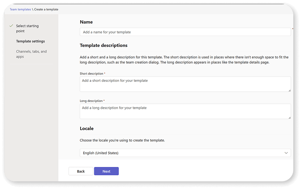Click the Next button
The height and width of the screenshot is (189, 301).
pyautogui.click(x=106, y=171)
